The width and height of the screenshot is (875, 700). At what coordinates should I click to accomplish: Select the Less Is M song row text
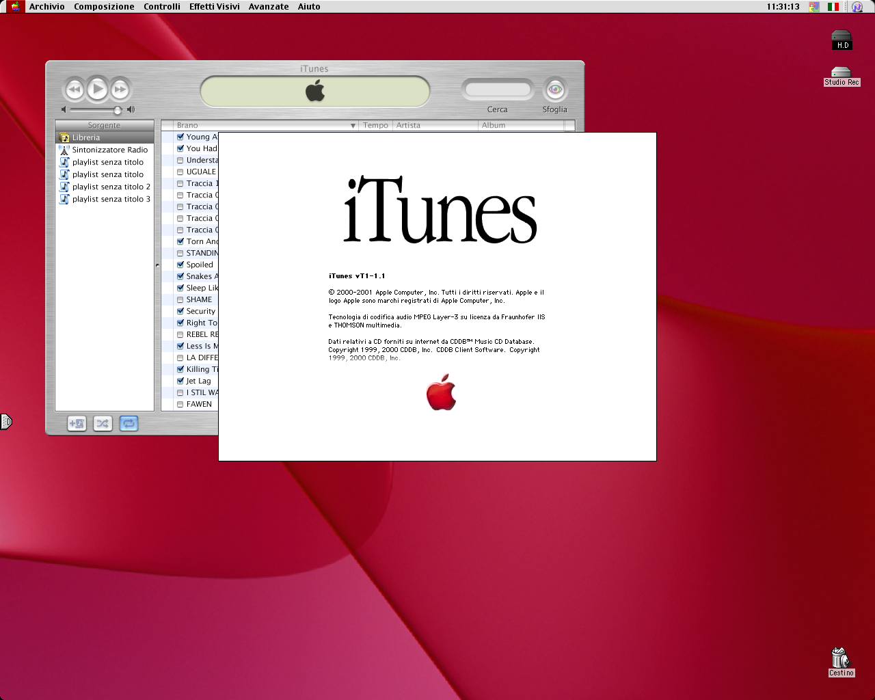202,346
